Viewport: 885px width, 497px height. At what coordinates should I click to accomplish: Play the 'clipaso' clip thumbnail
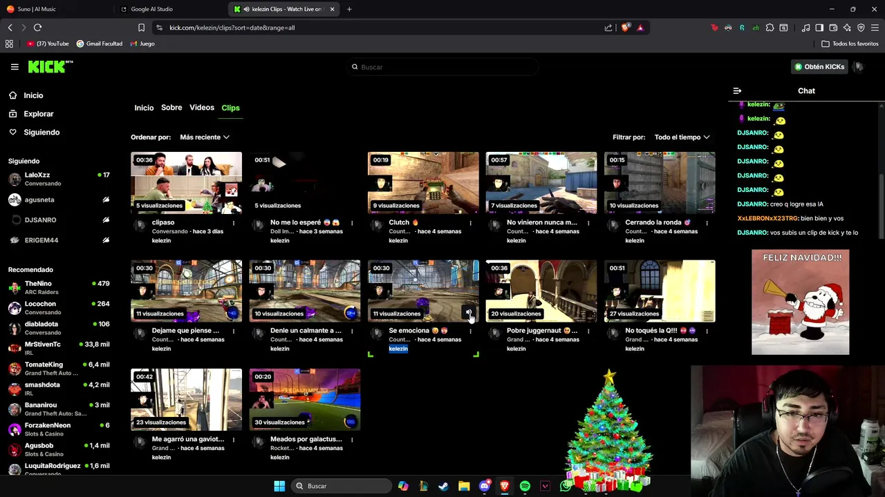186,182
